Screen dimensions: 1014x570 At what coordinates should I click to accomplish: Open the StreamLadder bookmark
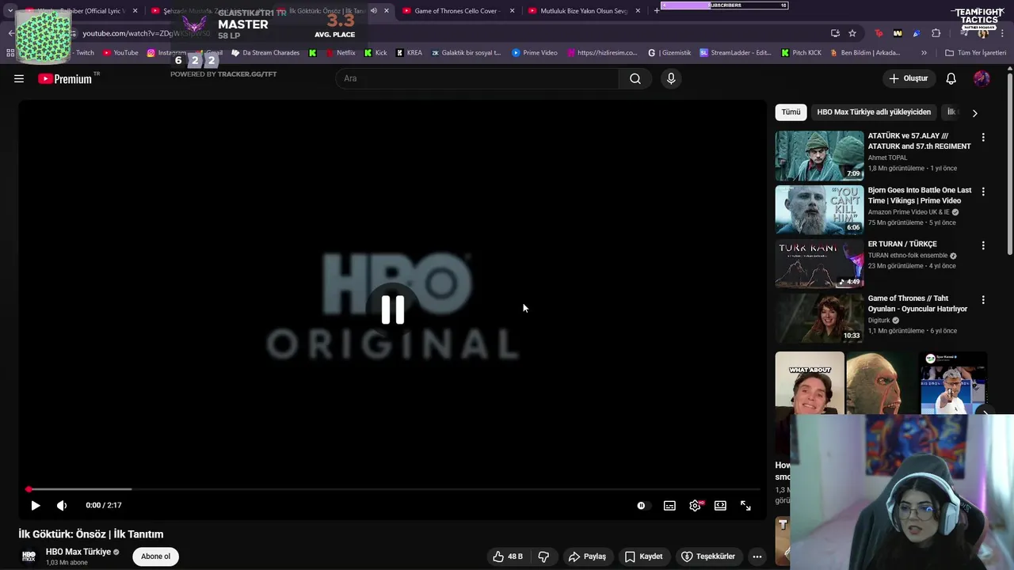[735, 53]
